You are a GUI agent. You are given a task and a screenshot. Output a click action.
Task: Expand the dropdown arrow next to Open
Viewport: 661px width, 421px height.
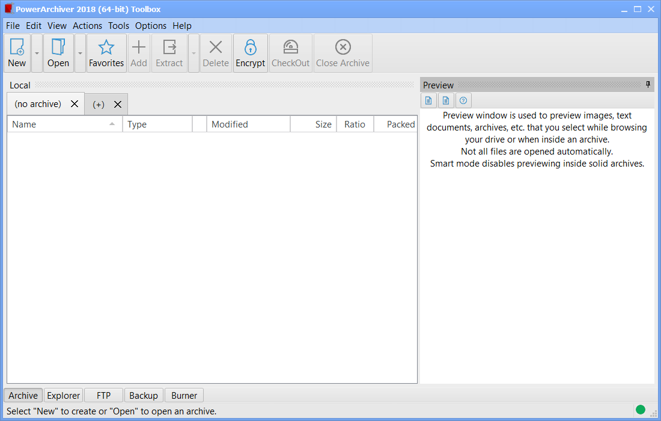point(80,54)
